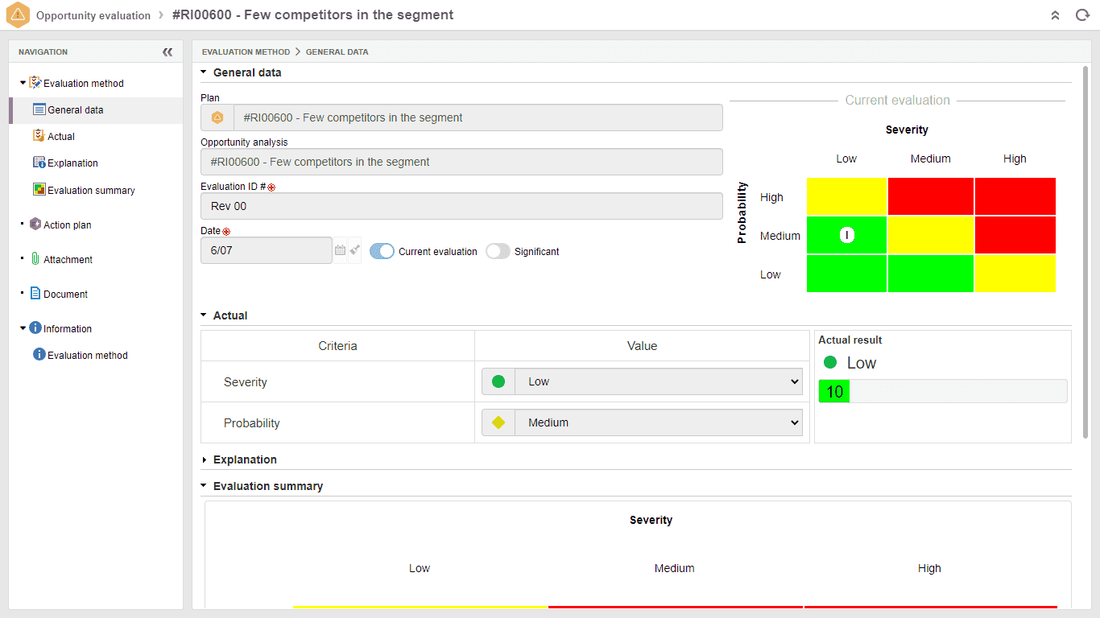Click the plan hexagon icon beside Plan field
Screen dimensions: 1100x618
(217, 117)
